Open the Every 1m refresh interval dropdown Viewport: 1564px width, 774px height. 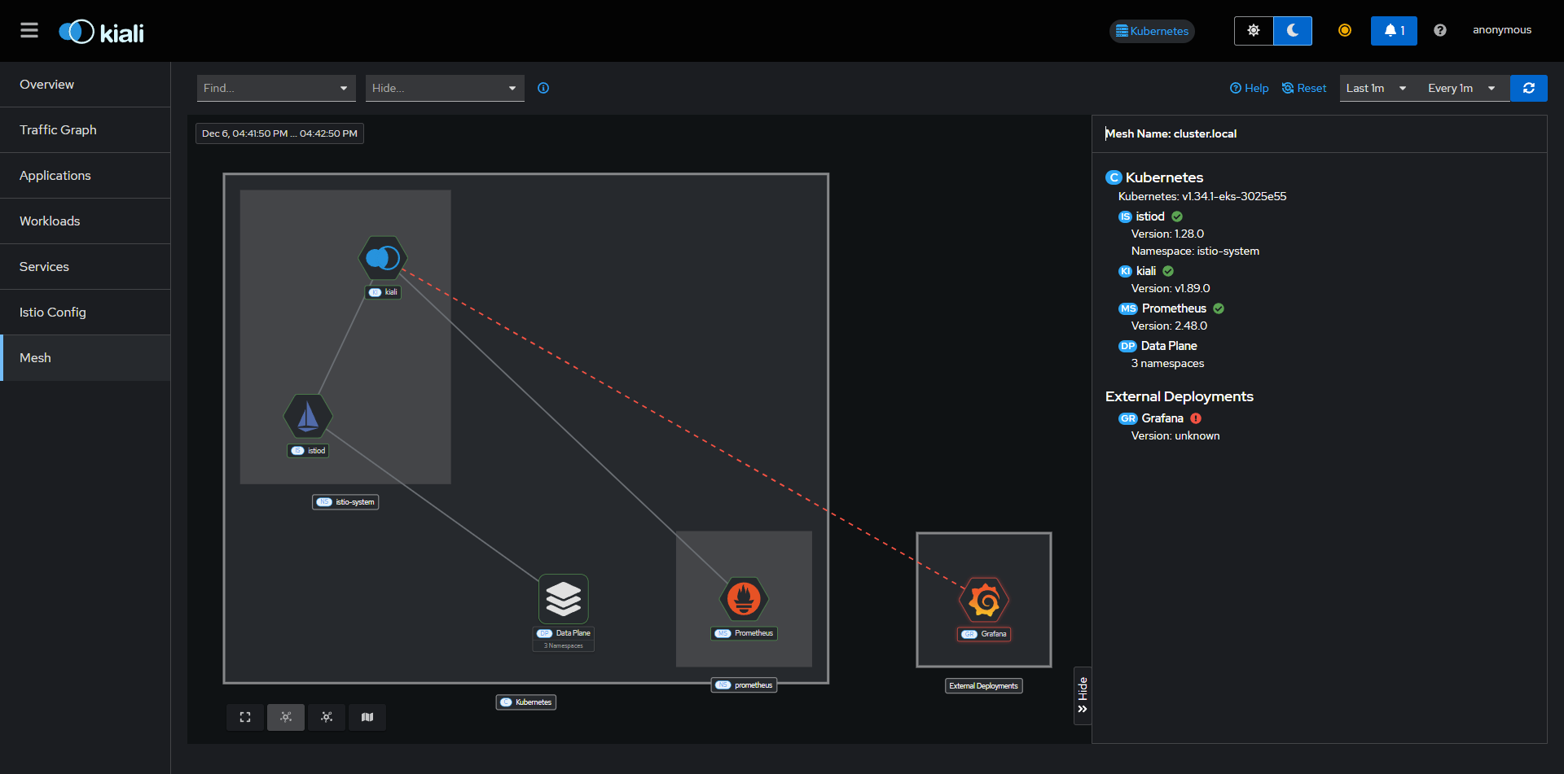tap(1461, 88)
